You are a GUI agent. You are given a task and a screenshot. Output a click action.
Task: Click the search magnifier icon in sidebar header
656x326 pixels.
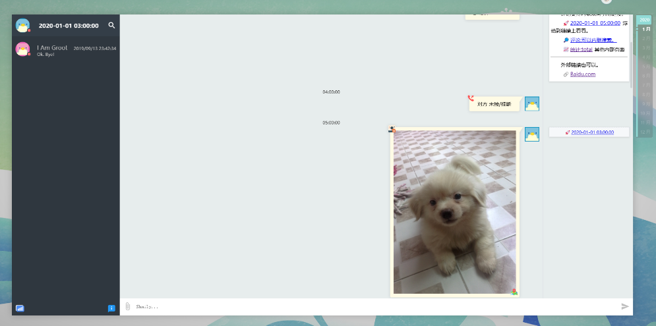[111, 26]
